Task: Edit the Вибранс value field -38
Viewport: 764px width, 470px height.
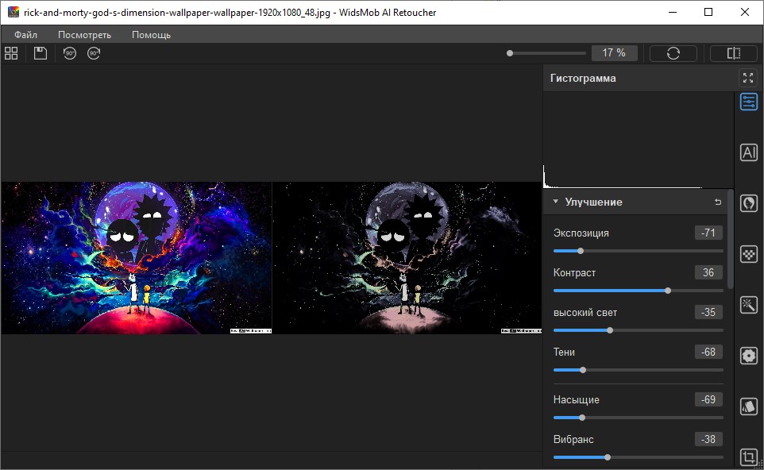Action: tap(708, 439)
